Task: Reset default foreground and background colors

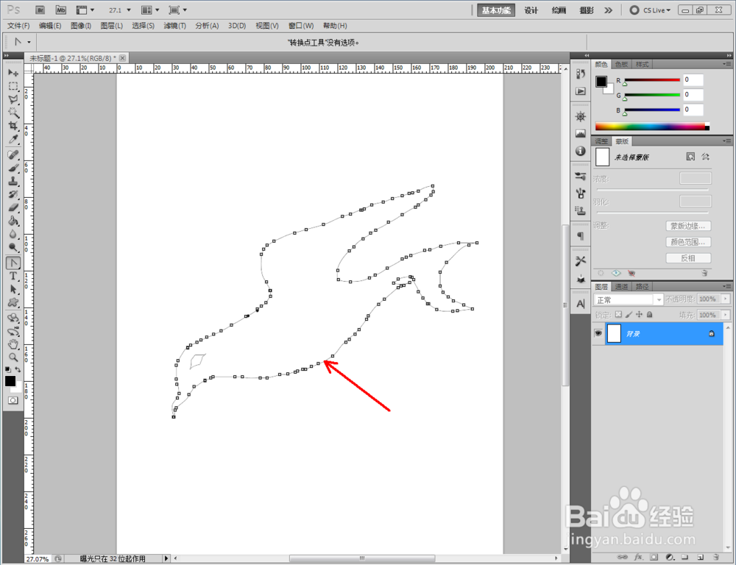Action: 8,370
